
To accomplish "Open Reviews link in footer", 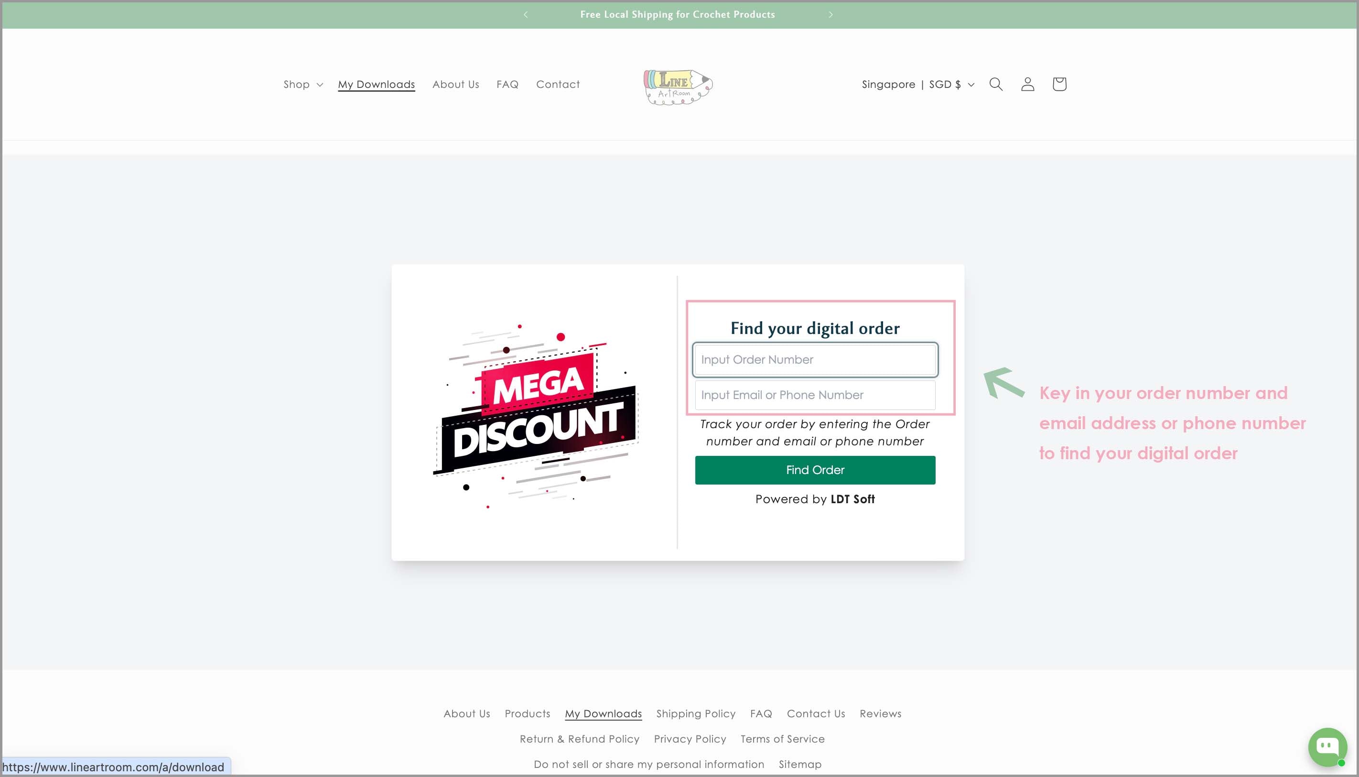I will tap(880, 713).
